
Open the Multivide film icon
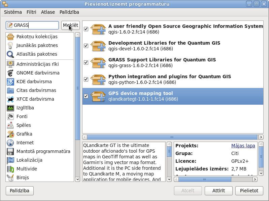click(10, 169)
